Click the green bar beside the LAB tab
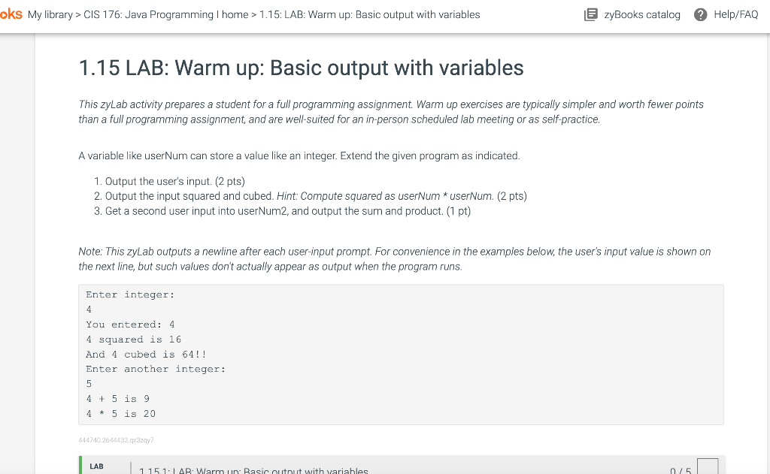Screen dimensions: 770x474 point(80,465)
